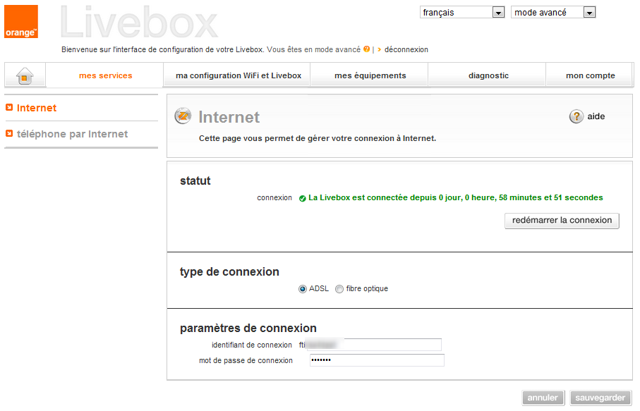
Task: Select the ADSL connection type
Action: pyautogui.click(x=303, y=289)
